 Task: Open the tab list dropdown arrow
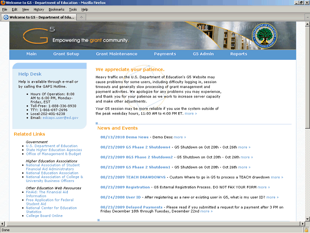click(308, 17)
